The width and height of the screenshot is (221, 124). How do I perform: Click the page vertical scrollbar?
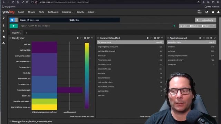220,39
